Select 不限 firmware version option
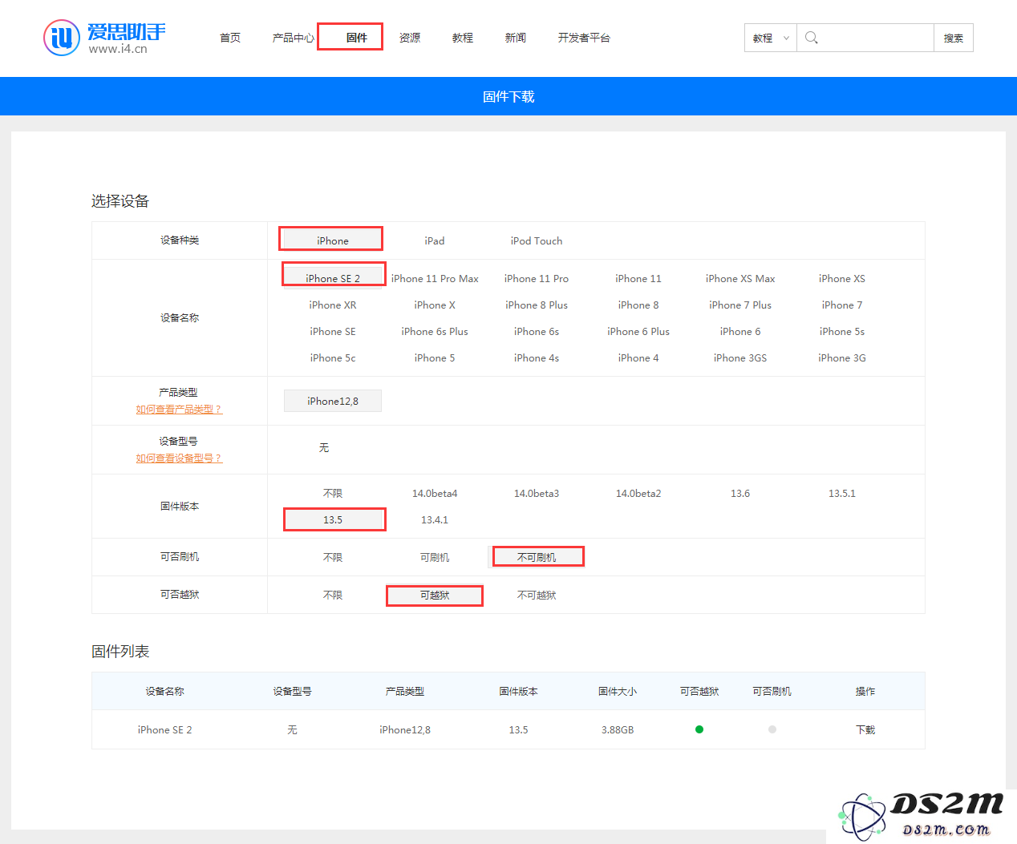The width and height of the screenshot is (1017, 844). coord(333,493)
